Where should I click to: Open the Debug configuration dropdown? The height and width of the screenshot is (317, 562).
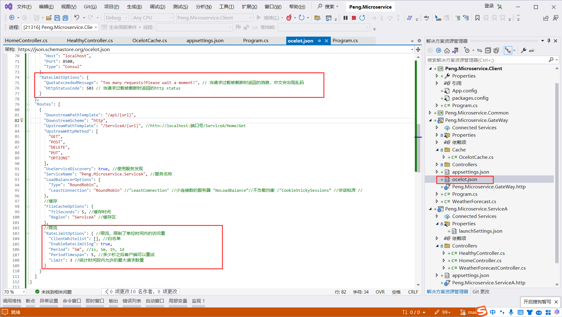(117, 18)
